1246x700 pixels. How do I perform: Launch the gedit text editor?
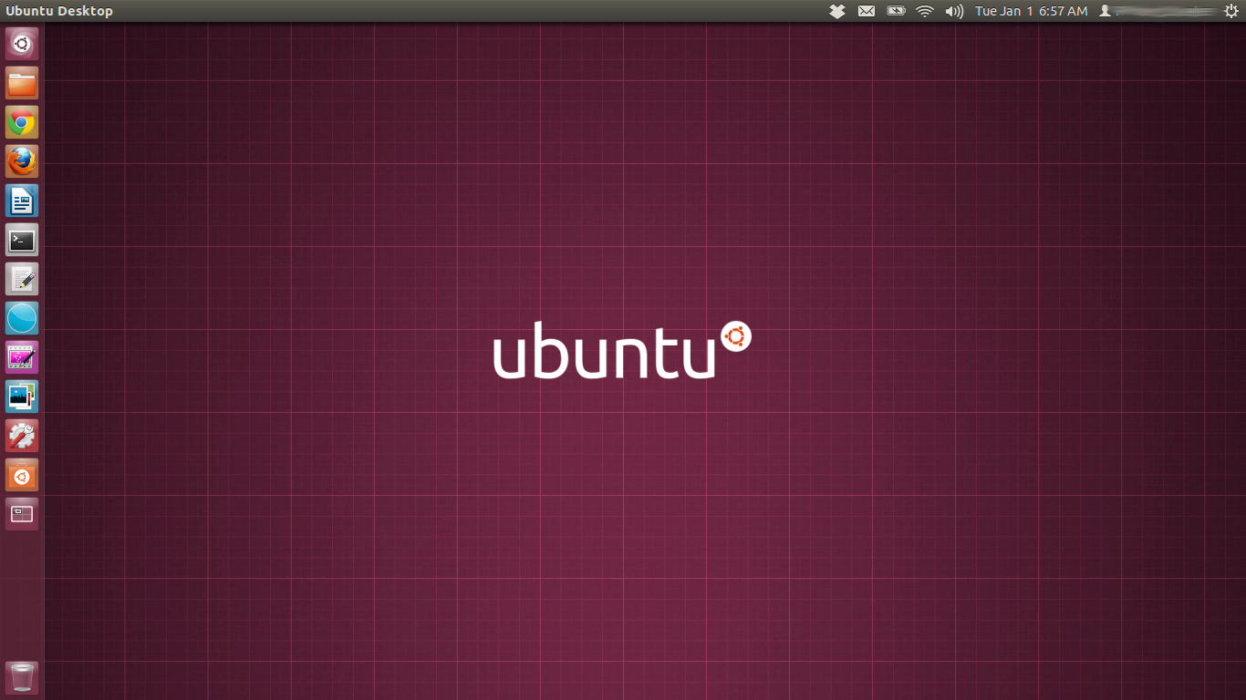point(22,279)
